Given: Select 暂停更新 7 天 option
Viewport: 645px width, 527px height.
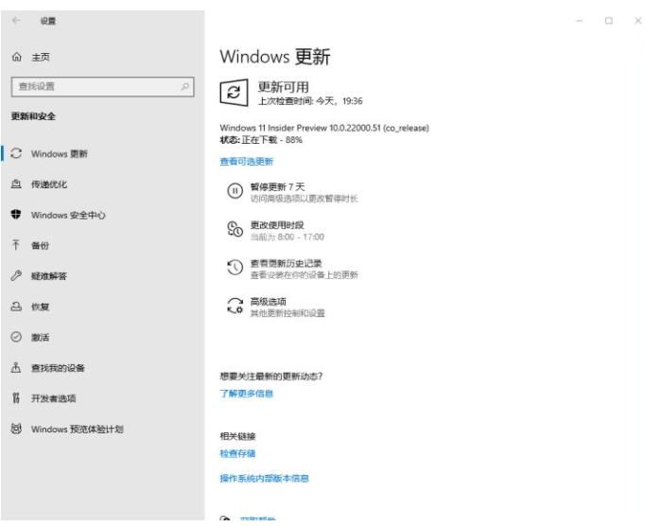Looking at the screenshot, I should coord(278,186).
